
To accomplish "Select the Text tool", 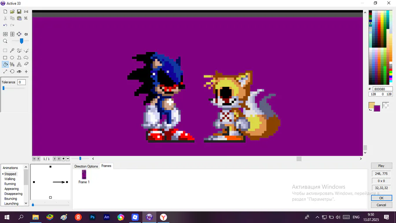I will pyautogui.click(x=19, y=64).
